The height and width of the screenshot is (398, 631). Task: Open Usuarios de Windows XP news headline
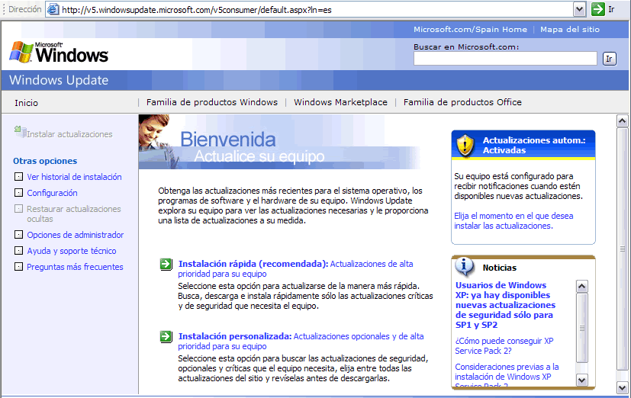[x=505, y=305]
